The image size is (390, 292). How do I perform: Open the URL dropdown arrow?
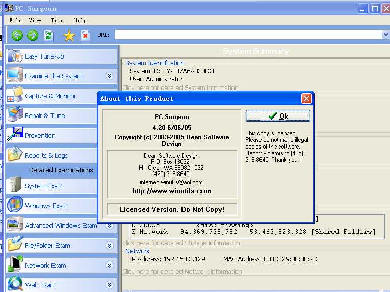point(386,35)
